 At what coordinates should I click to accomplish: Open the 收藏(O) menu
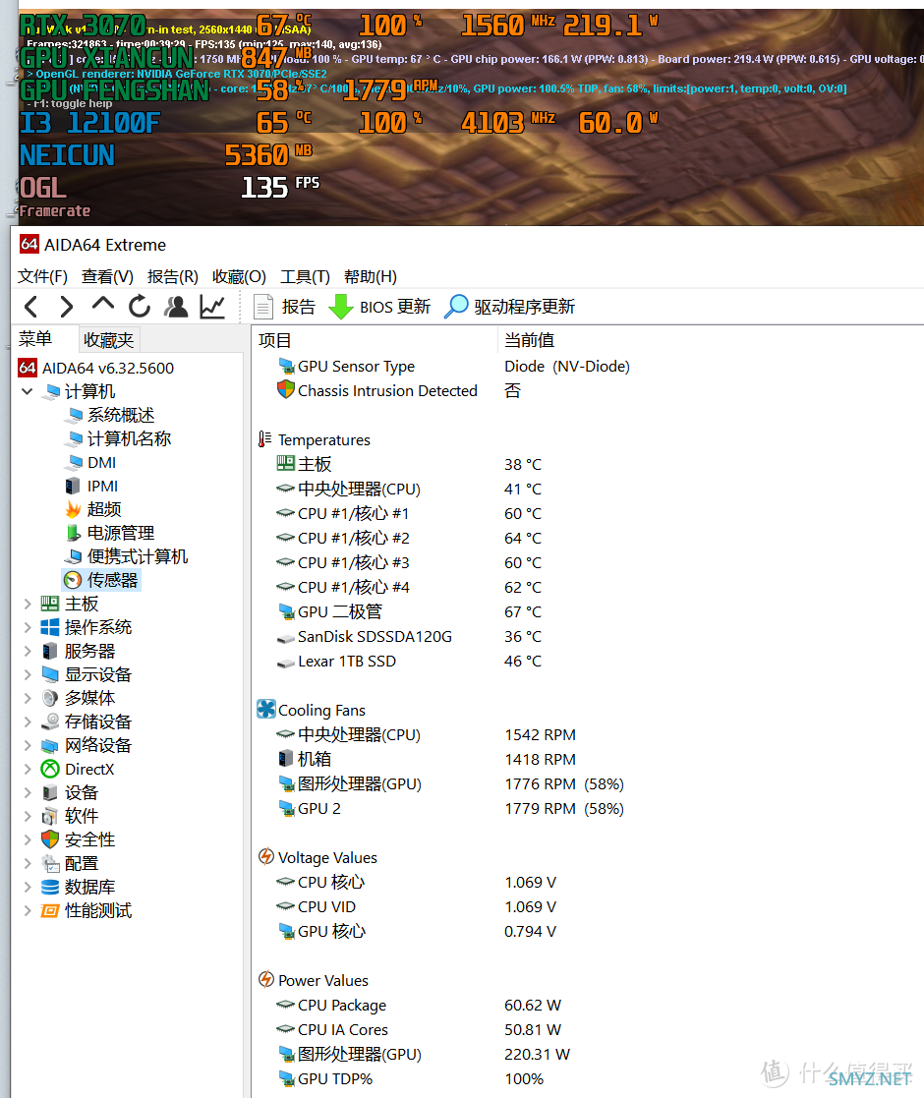[x=239, y=276]
